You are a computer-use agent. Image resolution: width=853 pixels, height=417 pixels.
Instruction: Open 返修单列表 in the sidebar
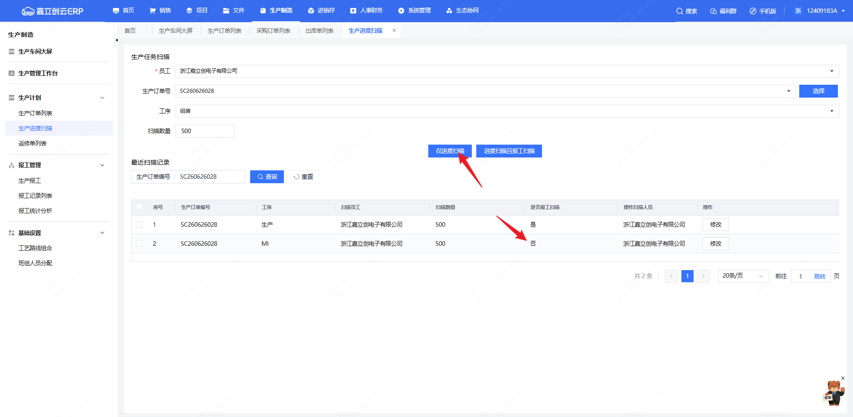point(32,143)
